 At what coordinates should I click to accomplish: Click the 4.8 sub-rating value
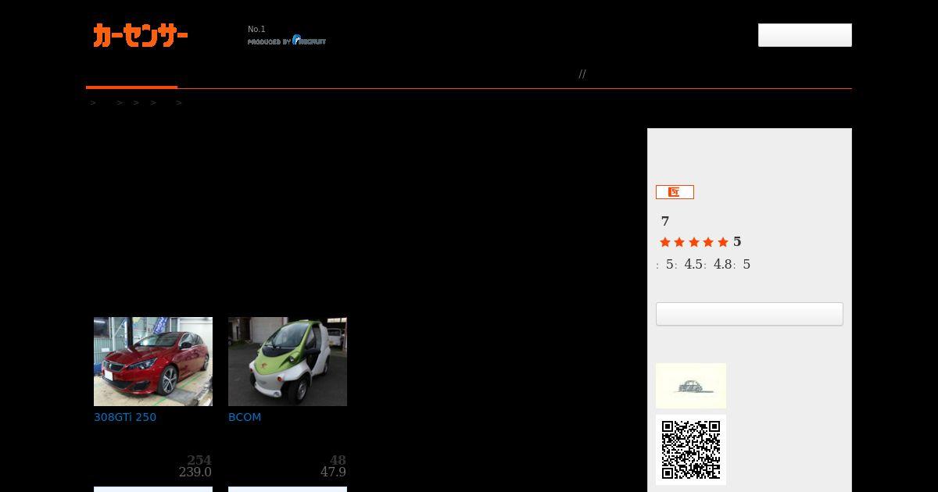723,265
